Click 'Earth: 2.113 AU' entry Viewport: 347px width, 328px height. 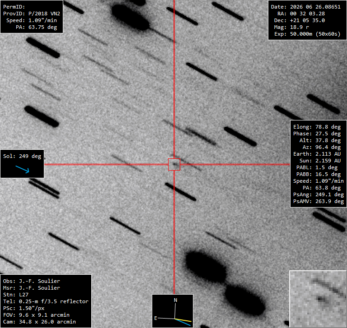pyautogui.click(x=317, y=154)
